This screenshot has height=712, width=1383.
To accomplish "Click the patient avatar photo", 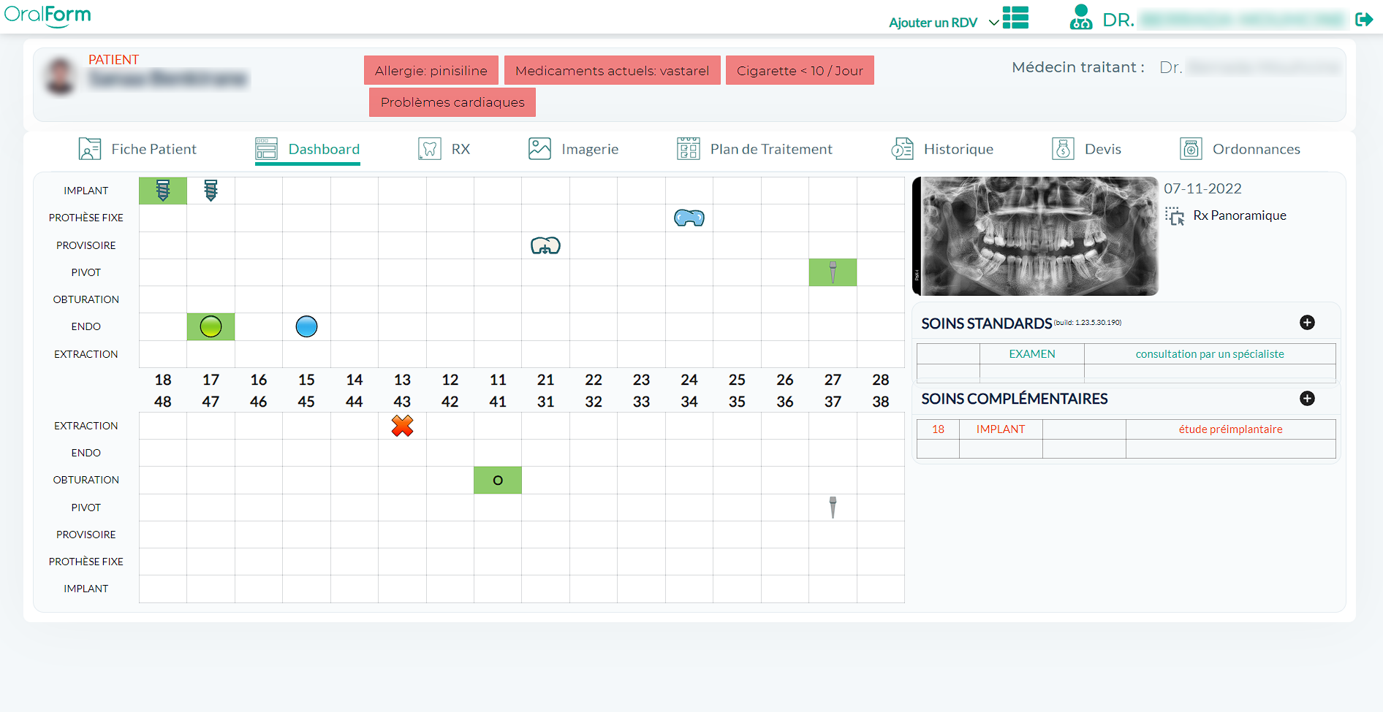I will pos(60,77).
